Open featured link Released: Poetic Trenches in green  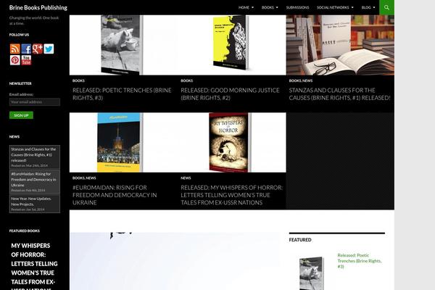pyautogui.click(x=360, y=260)
